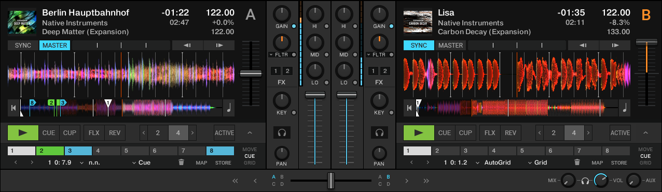Screen dimensions: 662x192
Task: Toggle REV reverse on Deck B
Action: tap(511, 133)
